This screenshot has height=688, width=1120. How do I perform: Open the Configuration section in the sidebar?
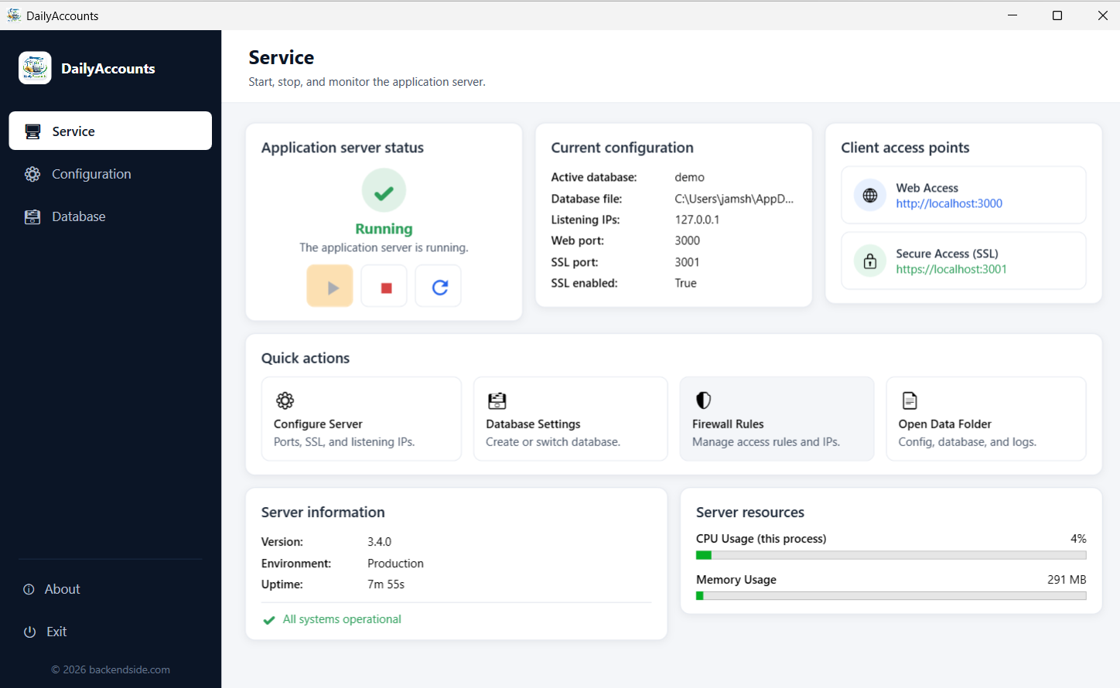[x=111, y=174]
